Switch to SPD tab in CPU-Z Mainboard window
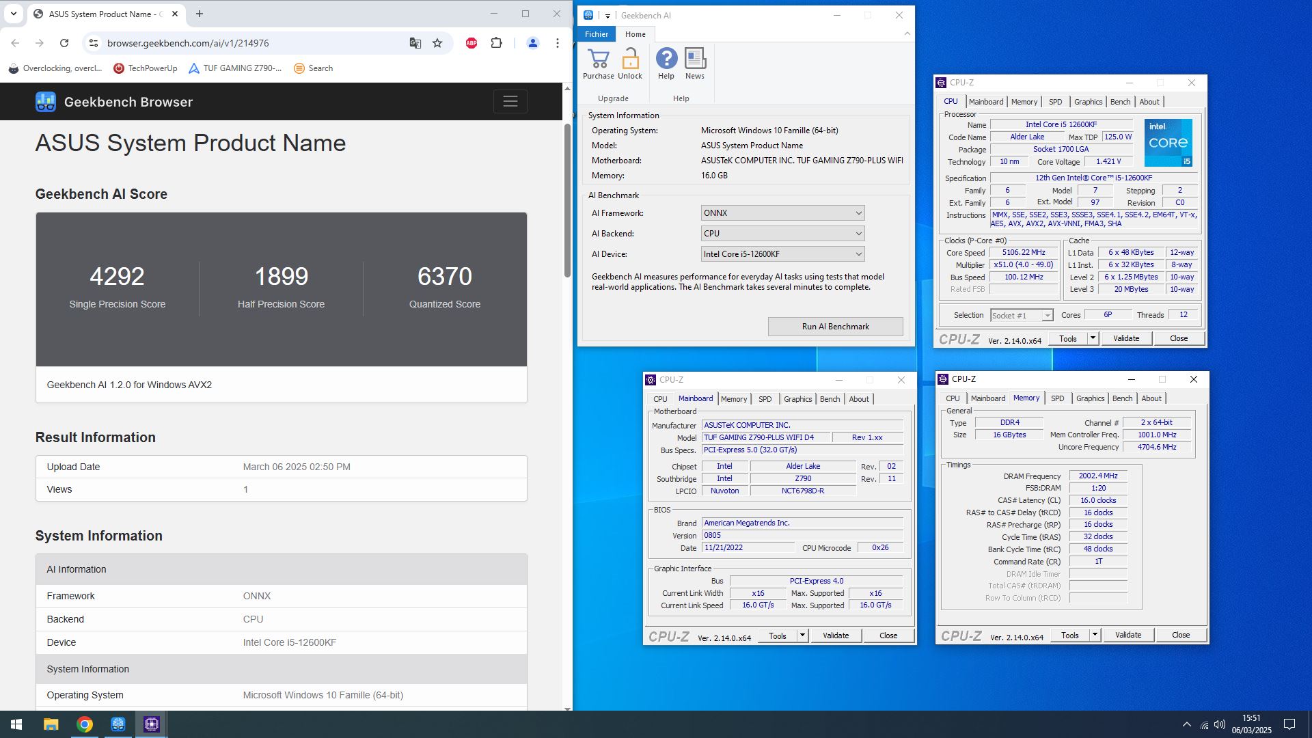 (765, 399)
